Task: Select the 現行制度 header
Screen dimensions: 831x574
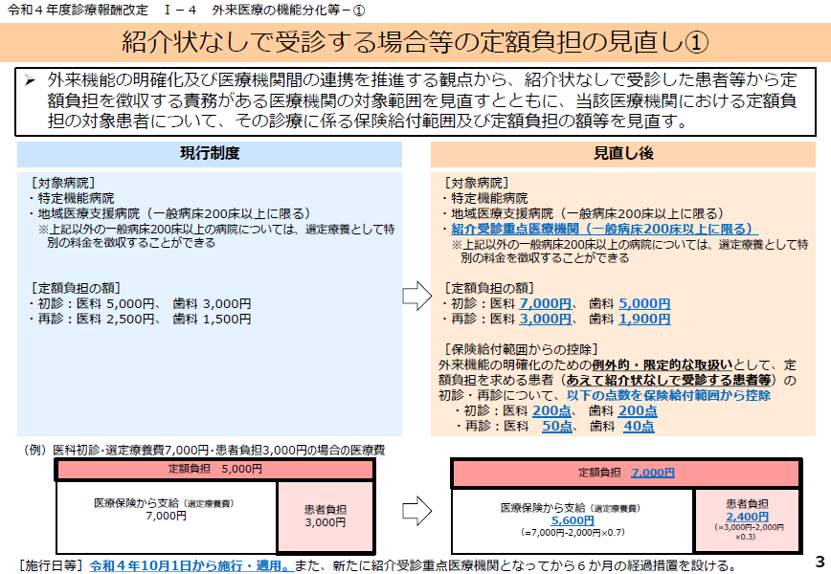Action: 210,153
